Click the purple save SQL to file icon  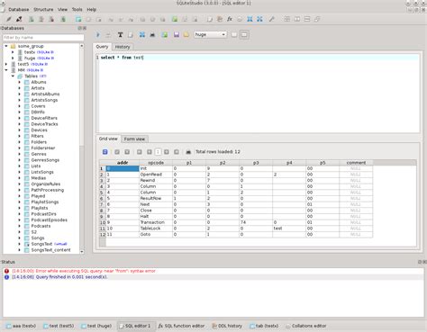(x=177, y=35)
